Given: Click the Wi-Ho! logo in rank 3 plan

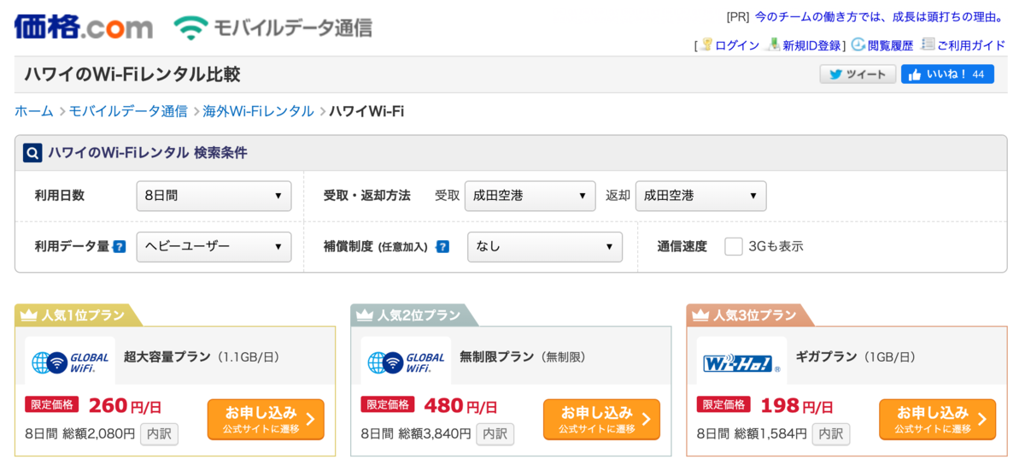Looking at the screenshot, I should pos(741,362).
